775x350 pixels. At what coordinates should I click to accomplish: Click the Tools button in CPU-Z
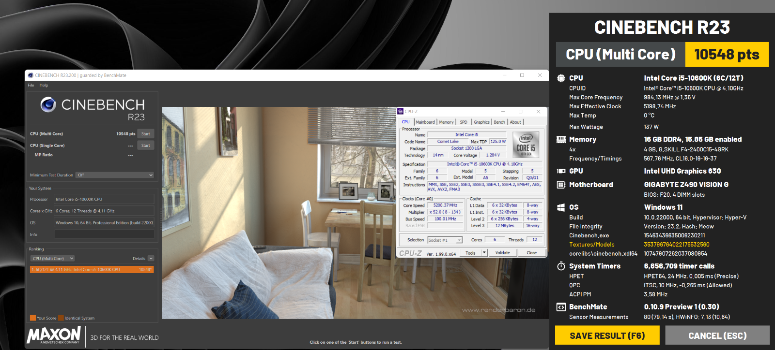[470, 253]
